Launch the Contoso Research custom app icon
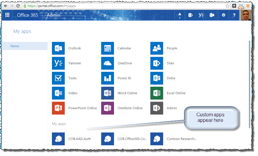 (157, 139)
